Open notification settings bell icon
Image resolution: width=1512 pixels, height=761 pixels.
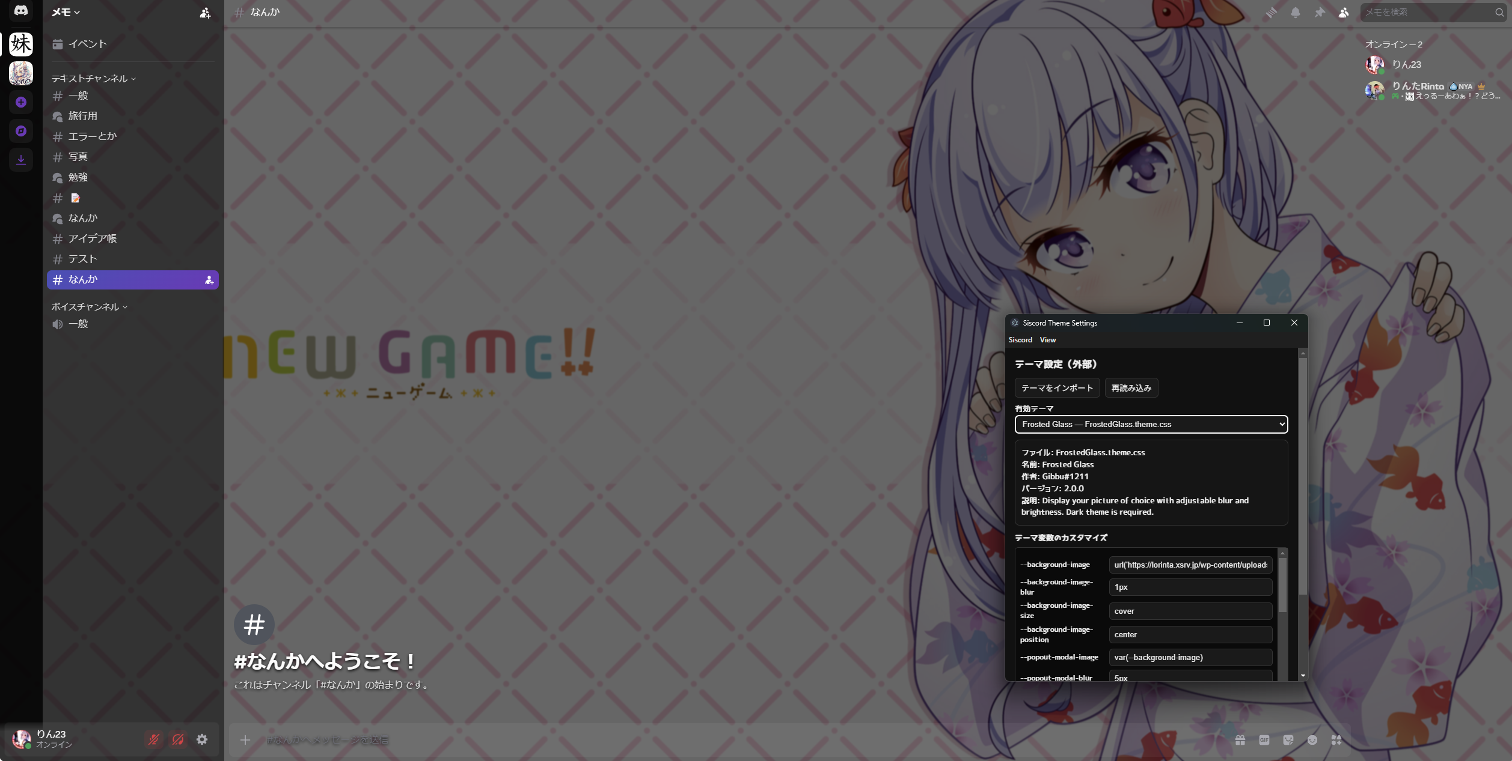(x=1295, y=12)
